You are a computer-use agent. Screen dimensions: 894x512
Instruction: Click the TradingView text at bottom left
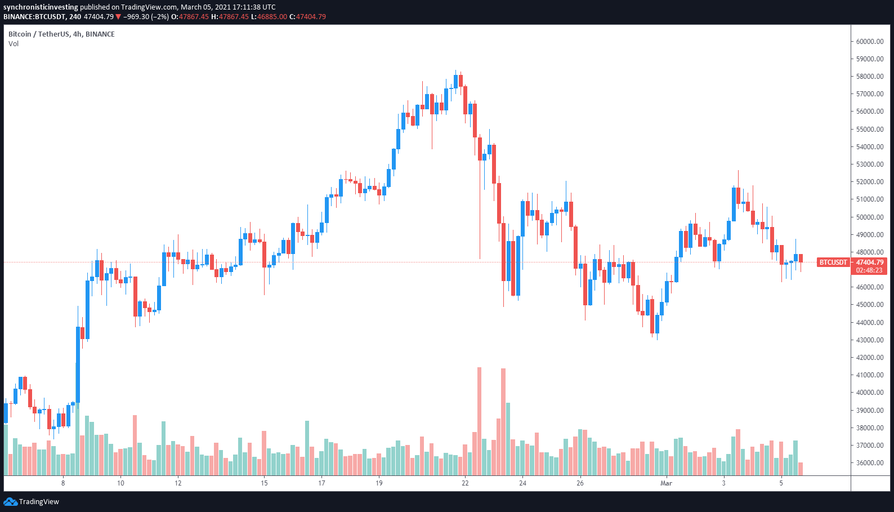click(x=39, y=502)
